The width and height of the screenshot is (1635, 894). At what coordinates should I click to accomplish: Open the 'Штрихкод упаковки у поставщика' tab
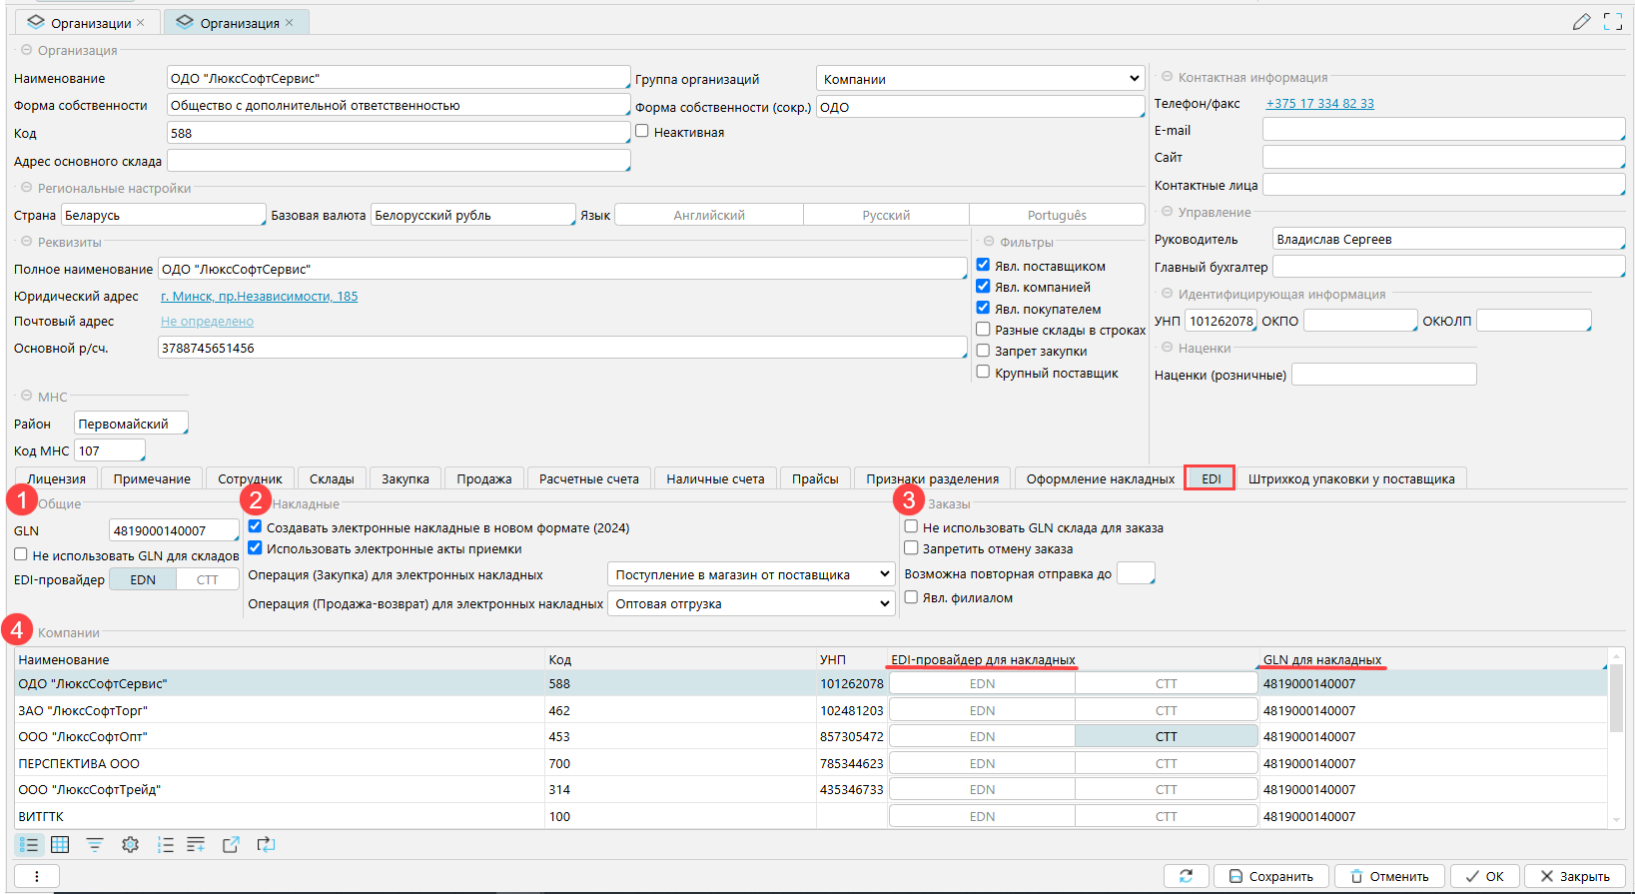[x=1350, y=478]
